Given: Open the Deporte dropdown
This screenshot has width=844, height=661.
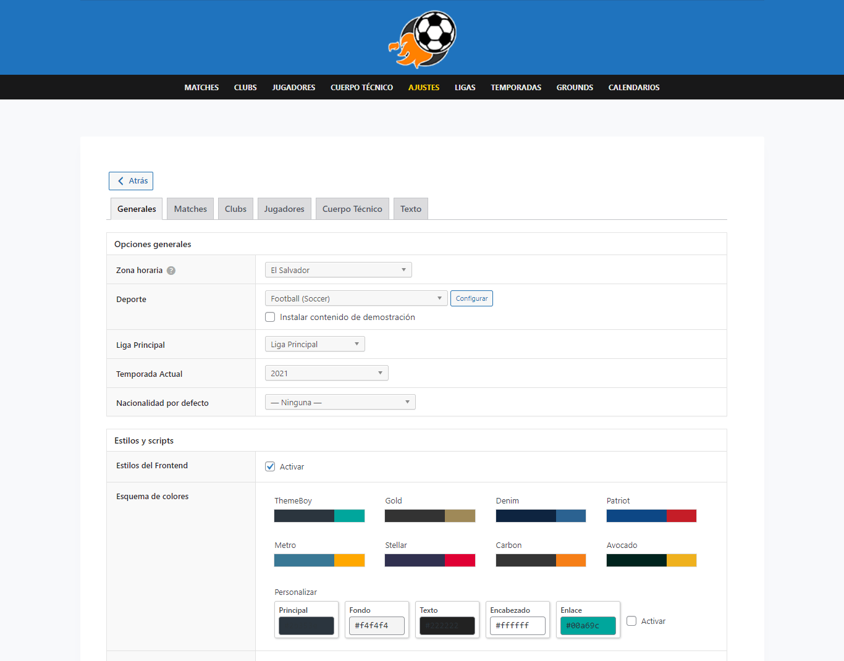Looking at the screenshot, I should (356, 298).
